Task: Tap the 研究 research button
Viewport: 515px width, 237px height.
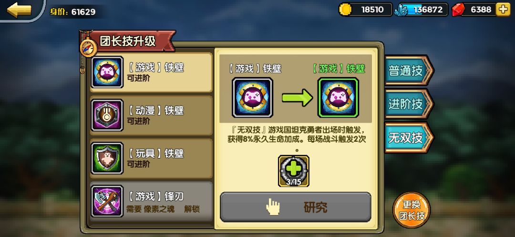Action: tap(296, 207)
